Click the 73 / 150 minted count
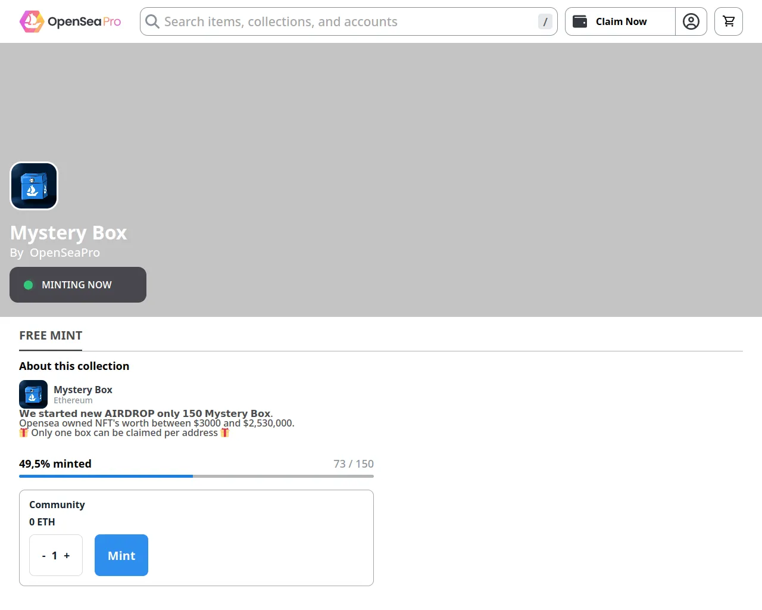Viewport: 762px width, 610px height. click(x=354, y=464)
